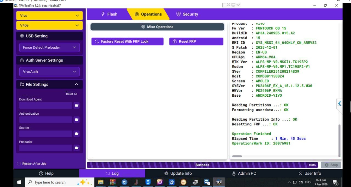Open the red J taskbar app
This screenshot has width=351, height=187.
tap(136, 182)
